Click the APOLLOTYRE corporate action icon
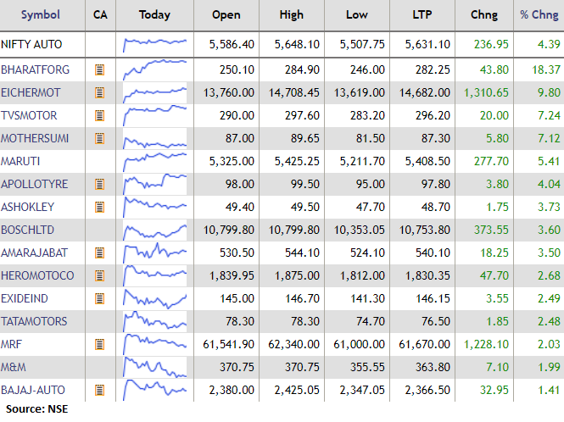The width and height of the screenshot is (564, 422). click(x=100, y=184)
